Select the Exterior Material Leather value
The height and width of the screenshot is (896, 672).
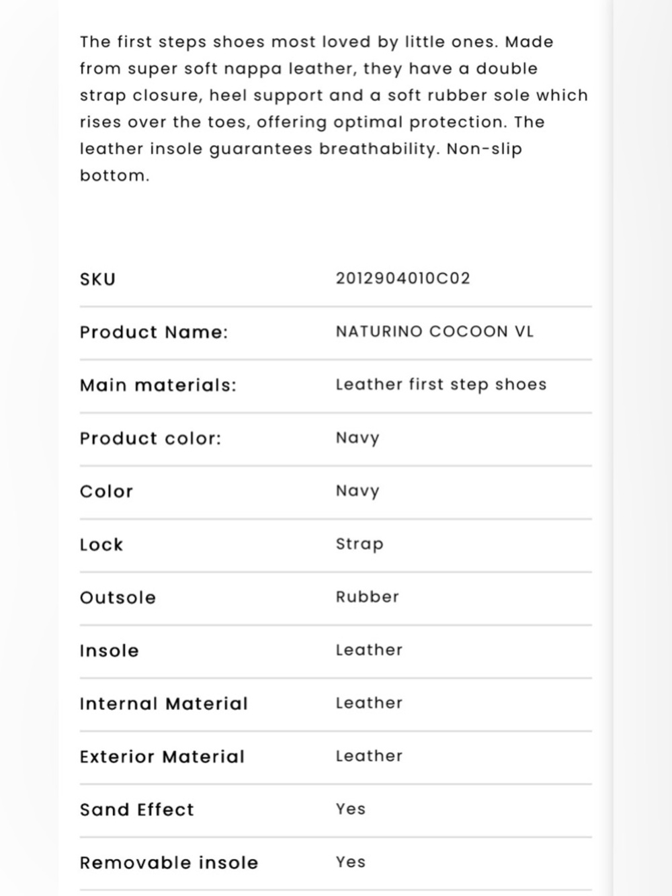[x=369, y=756]
